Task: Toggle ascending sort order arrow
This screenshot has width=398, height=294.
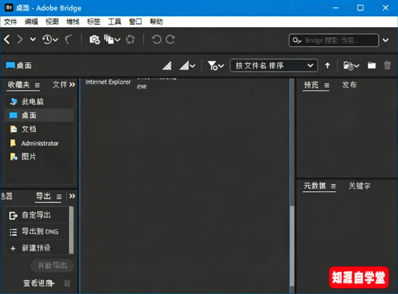Action: pyautogui.click(x=328, y=66)
